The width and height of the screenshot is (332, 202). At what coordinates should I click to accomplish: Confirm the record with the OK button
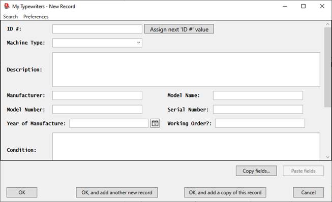click(x=22, y=192)
